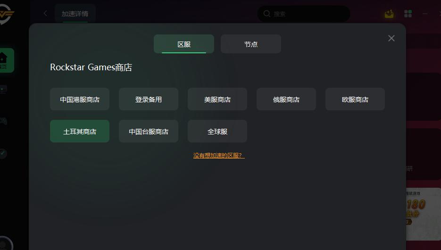Switch to the 节点 tab
This screenshot has width=441, height=250.
(251, 44)
